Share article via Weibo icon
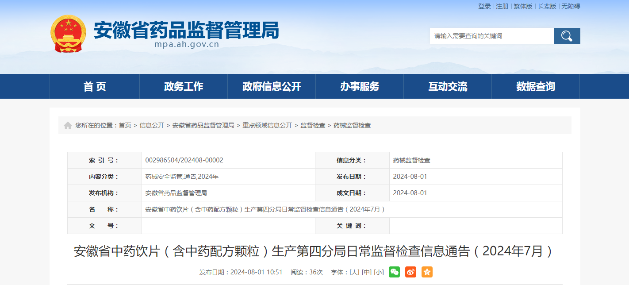Image resolution: width=629 pixels, height=285 pixels. [410, 272]
